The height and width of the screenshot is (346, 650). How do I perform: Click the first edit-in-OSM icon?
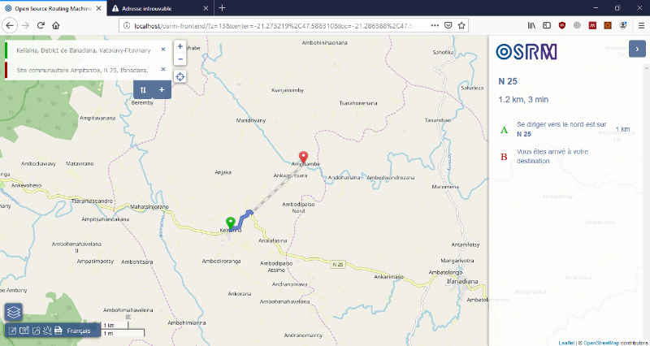13,331
